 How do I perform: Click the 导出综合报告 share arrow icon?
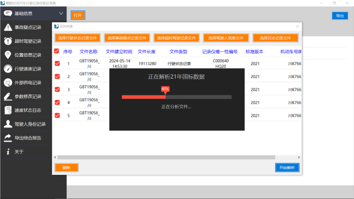[8, 138]
